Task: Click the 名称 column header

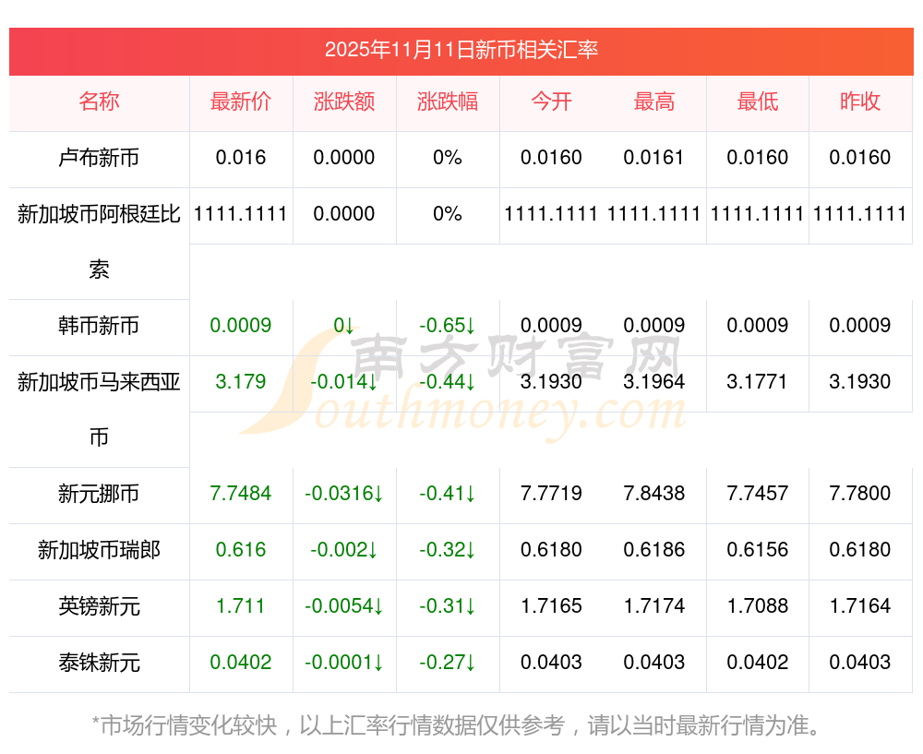Action: click(x=99, y=102)
